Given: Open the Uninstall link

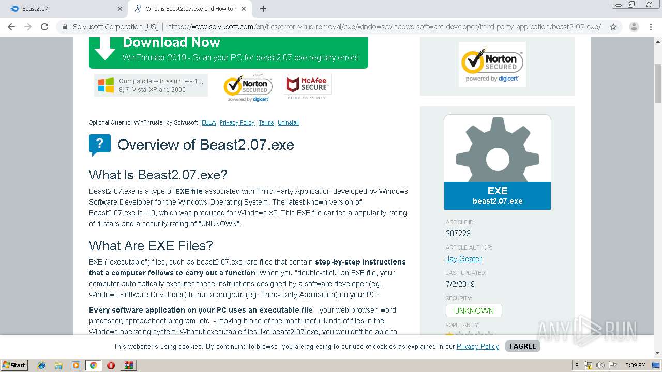Looking at the screenshot, I should pyautogui.click(x=288, y=122).
